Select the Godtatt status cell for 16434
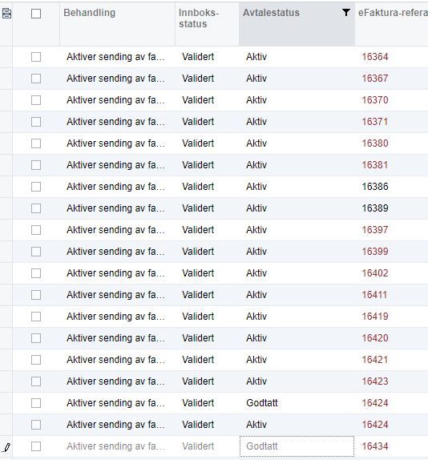428x460 pixels. click(297, 446)
